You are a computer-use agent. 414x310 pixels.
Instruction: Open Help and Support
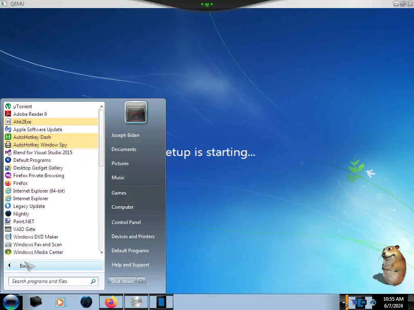[131, 265]
